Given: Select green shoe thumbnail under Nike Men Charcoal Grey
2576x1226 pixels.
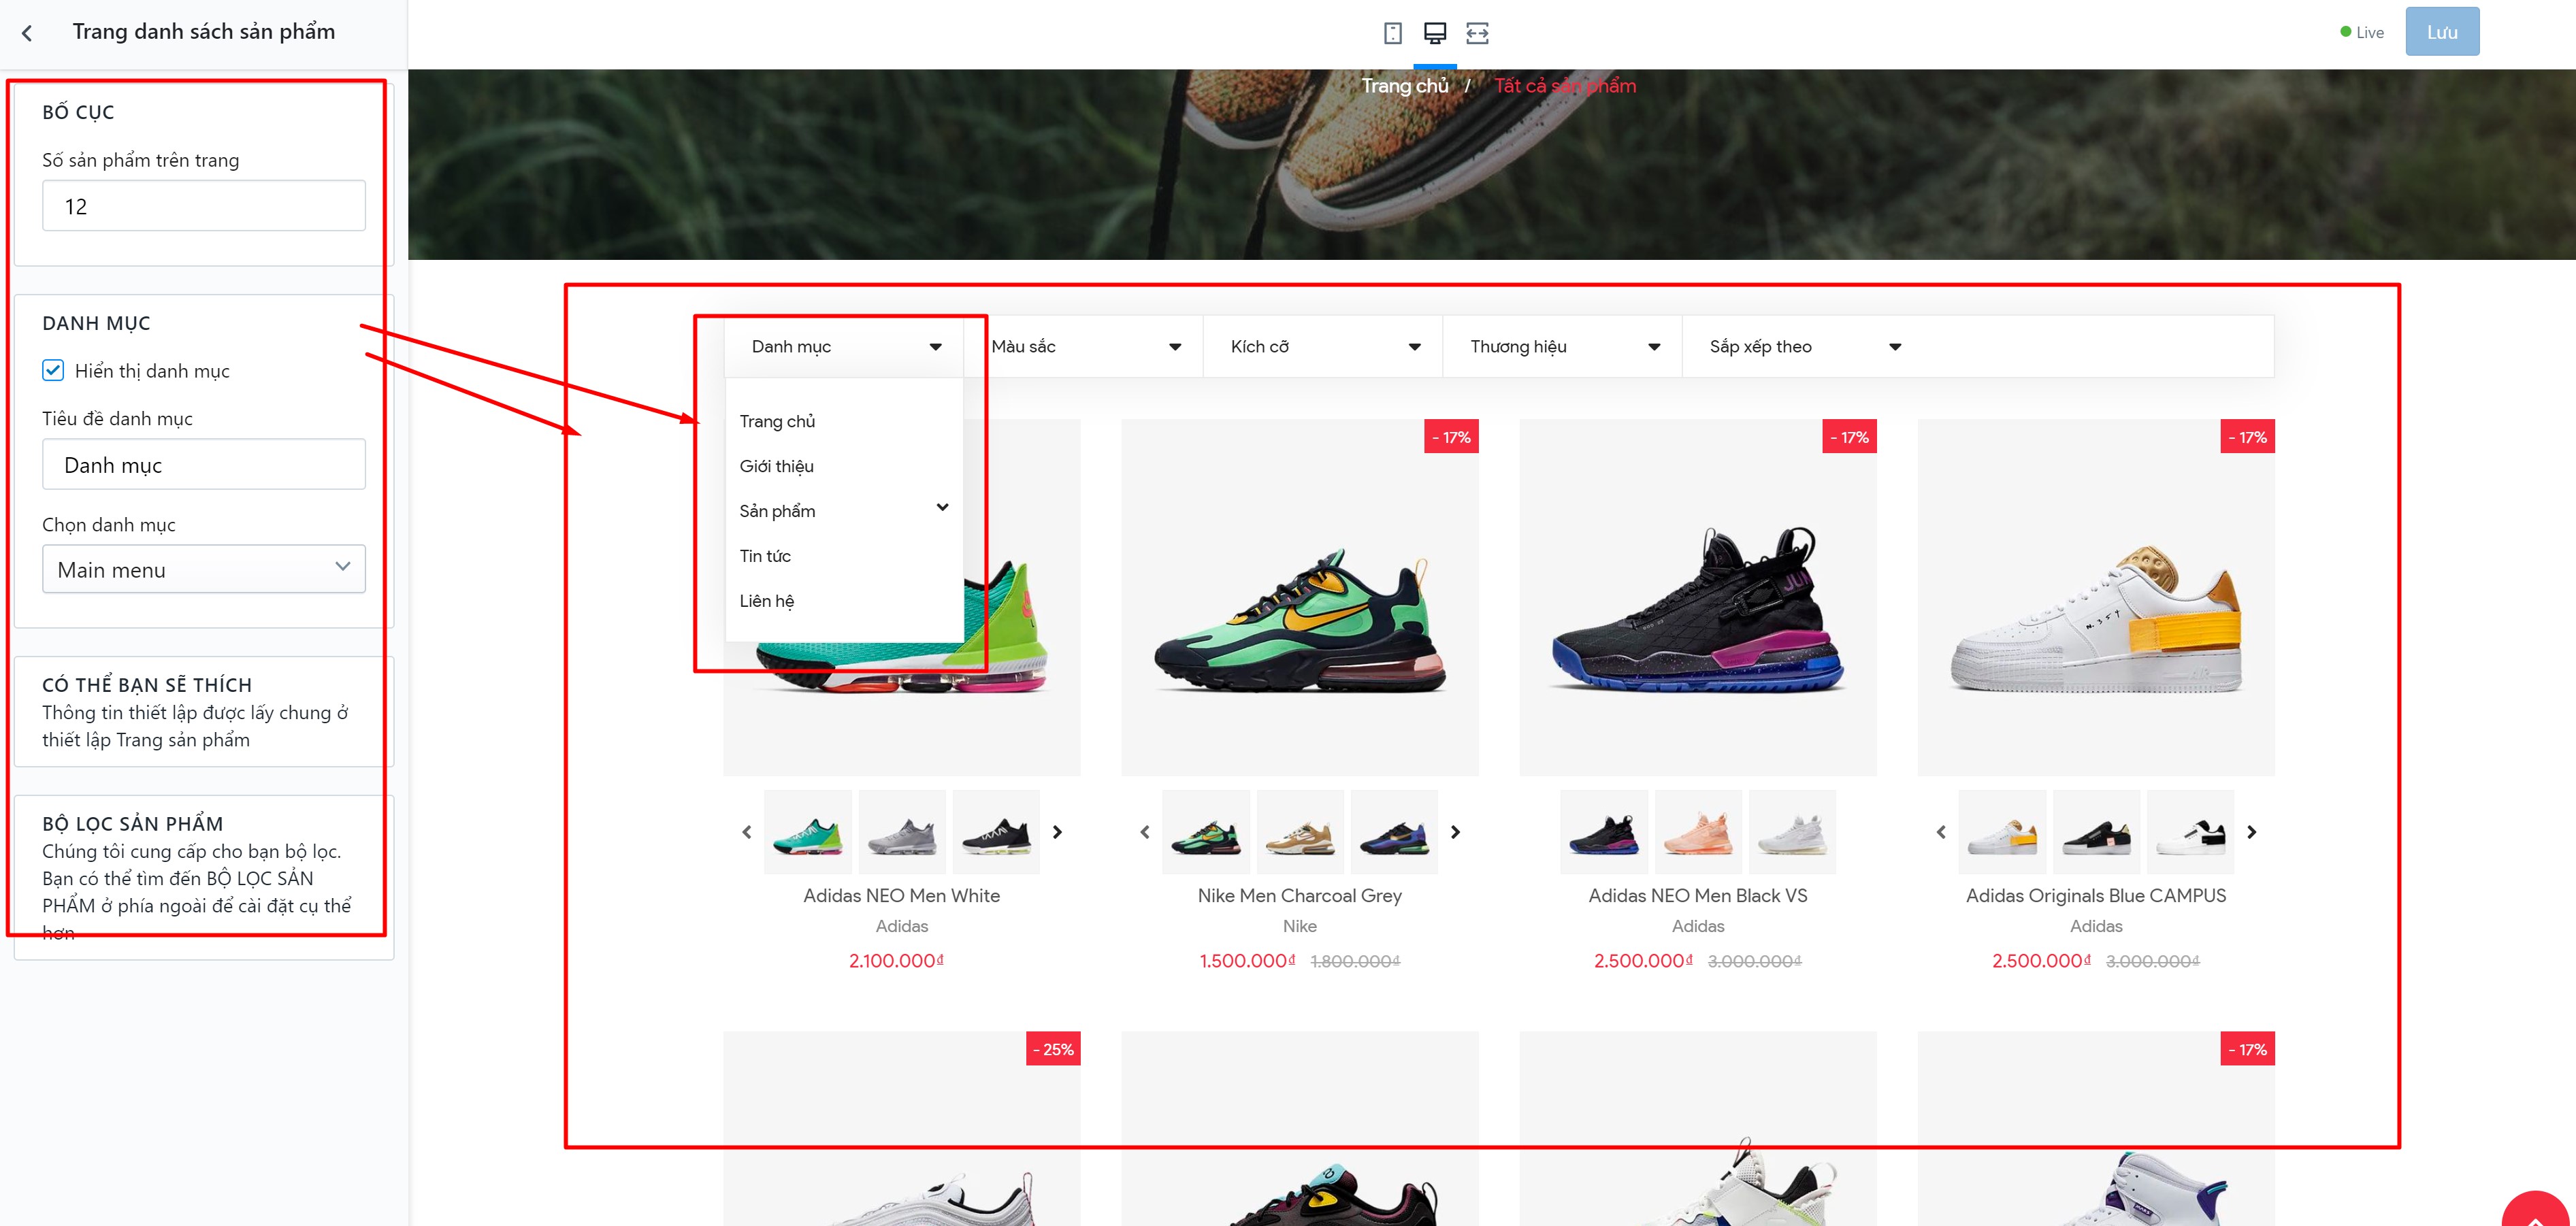Looking at the screenshot, I should pyautogui.click(x=1205, y=832).
